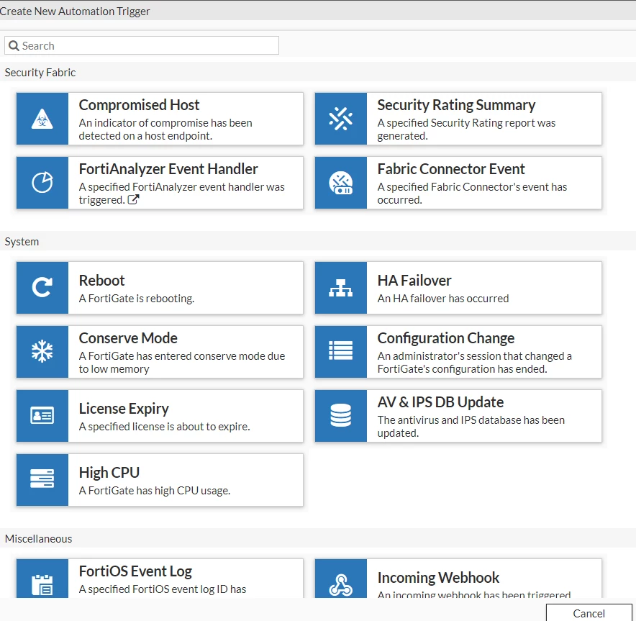Click the Reboot circular arrow icon

point(42,288)
